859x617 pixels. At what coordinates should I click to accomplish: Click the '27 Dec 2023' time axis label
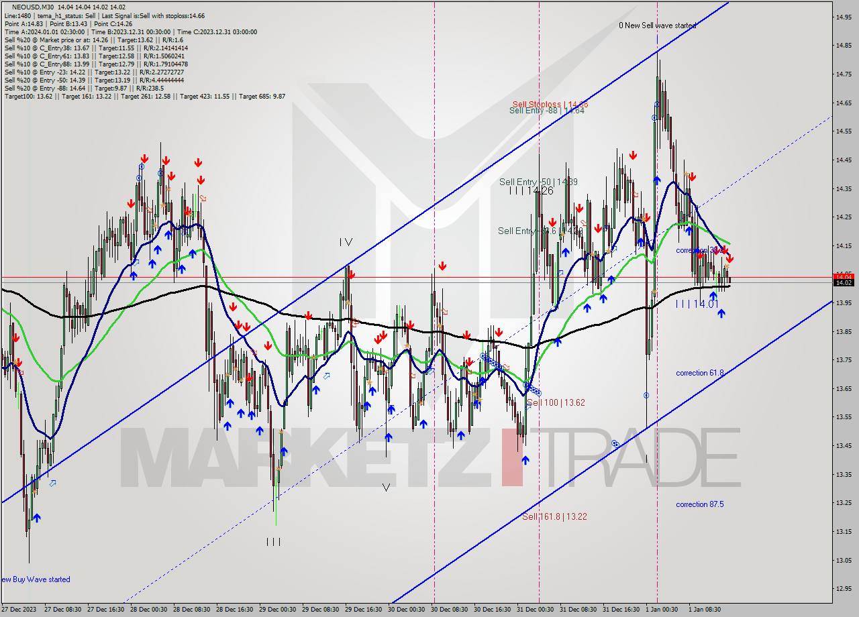pos(19,610)
